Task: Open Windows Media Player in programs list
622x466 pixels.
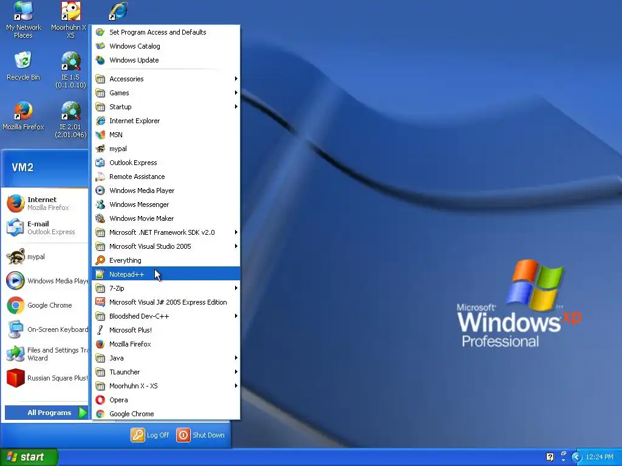Action: [x=166, y=191]
